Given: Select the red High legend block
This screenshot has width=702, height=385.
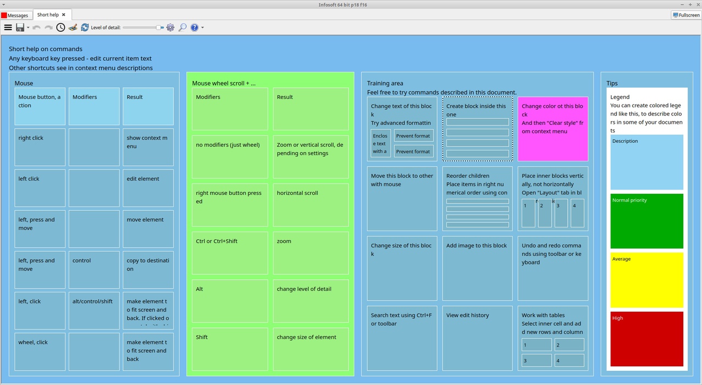Looking at the screenshot, I should (647, 339).
